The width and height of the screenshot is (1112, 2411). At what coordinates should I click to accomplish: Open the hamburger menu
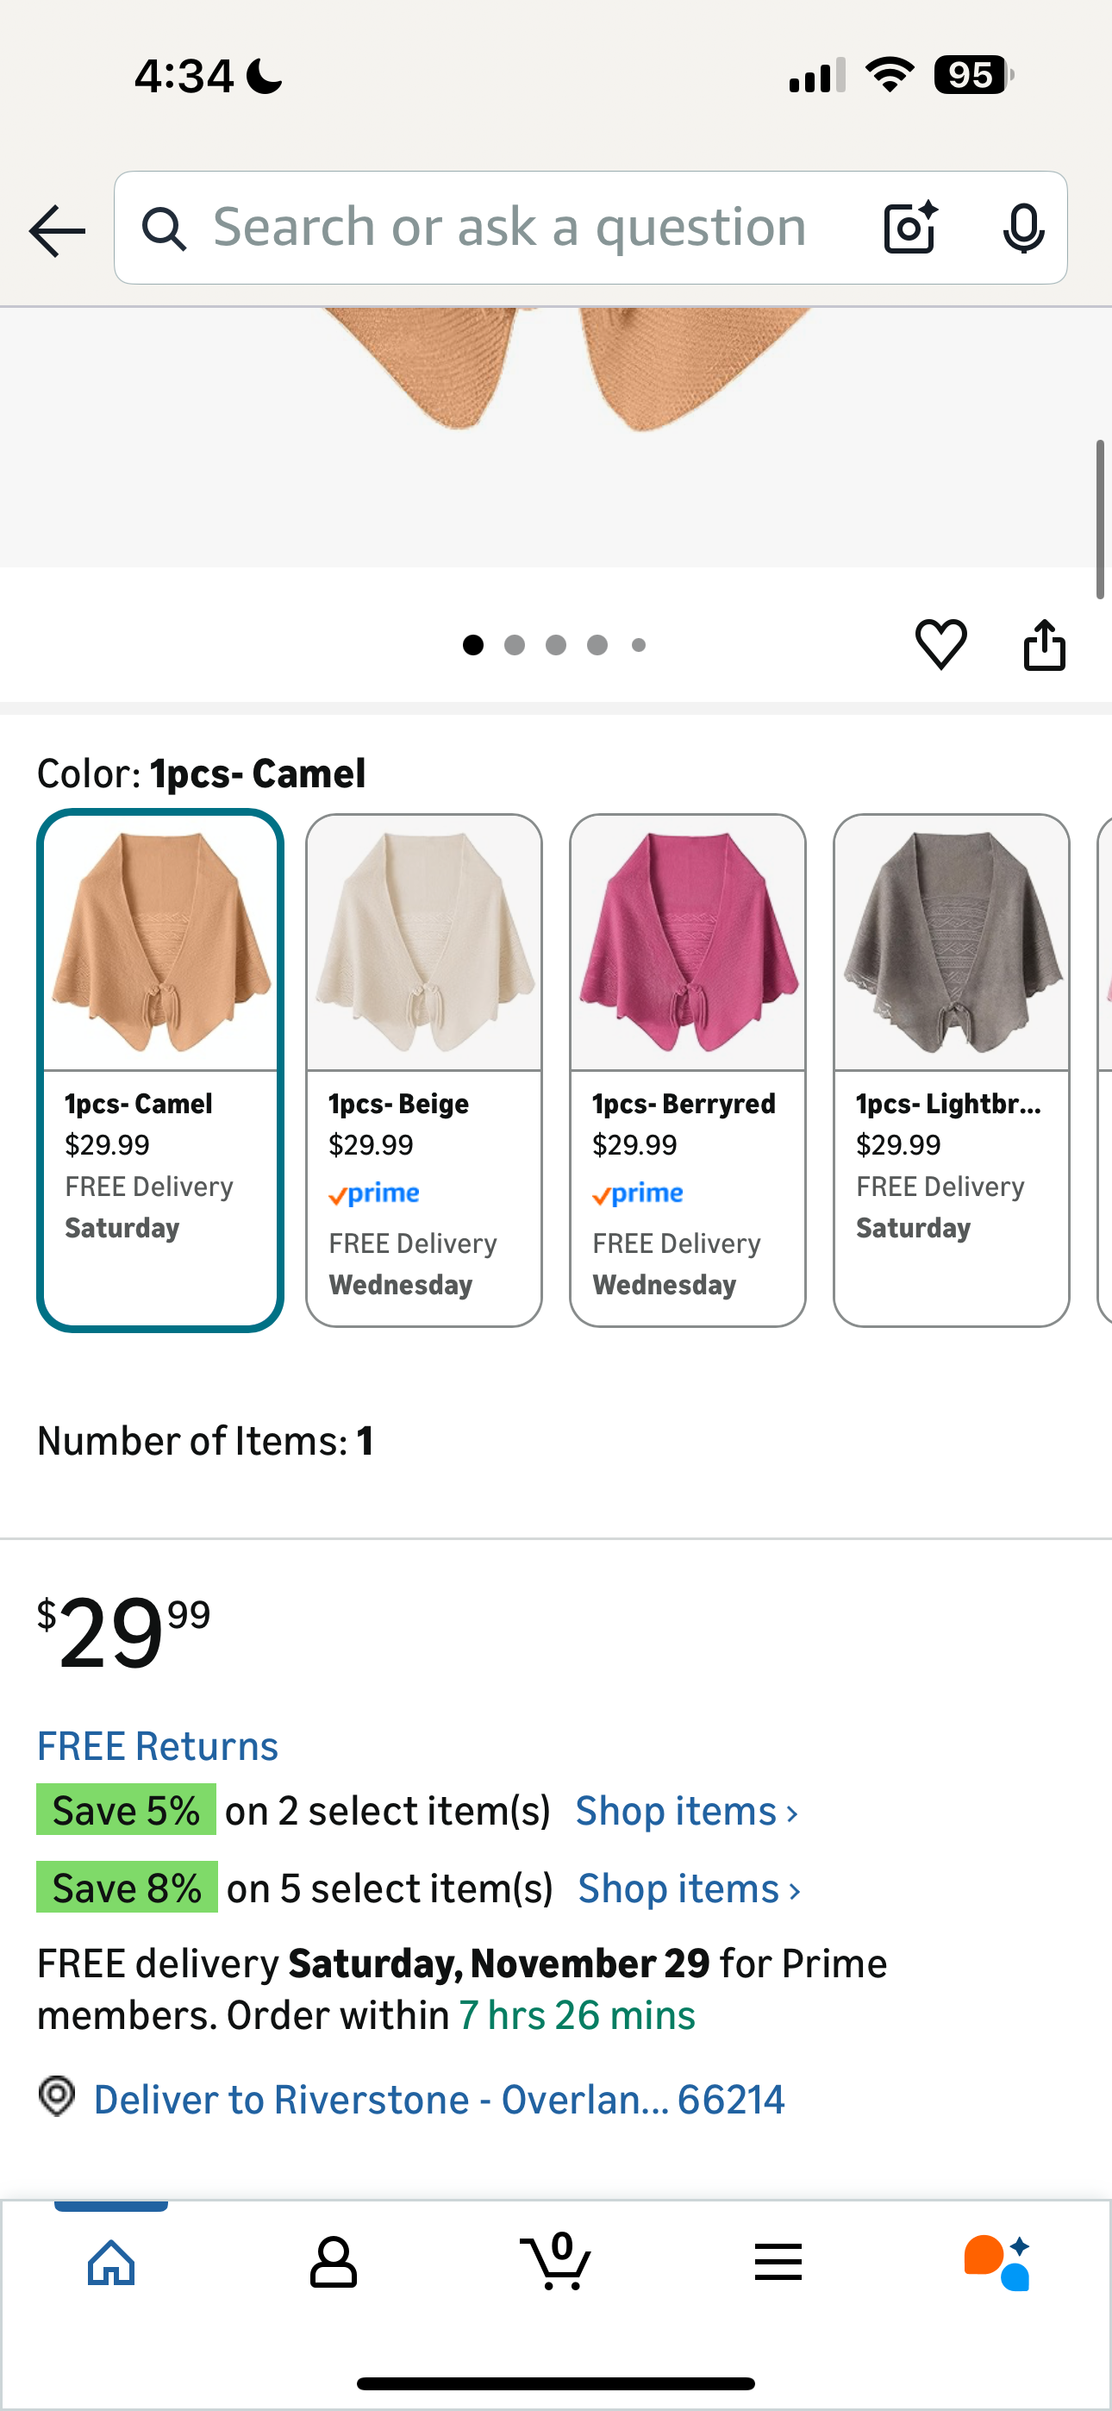click(777, 2264)
